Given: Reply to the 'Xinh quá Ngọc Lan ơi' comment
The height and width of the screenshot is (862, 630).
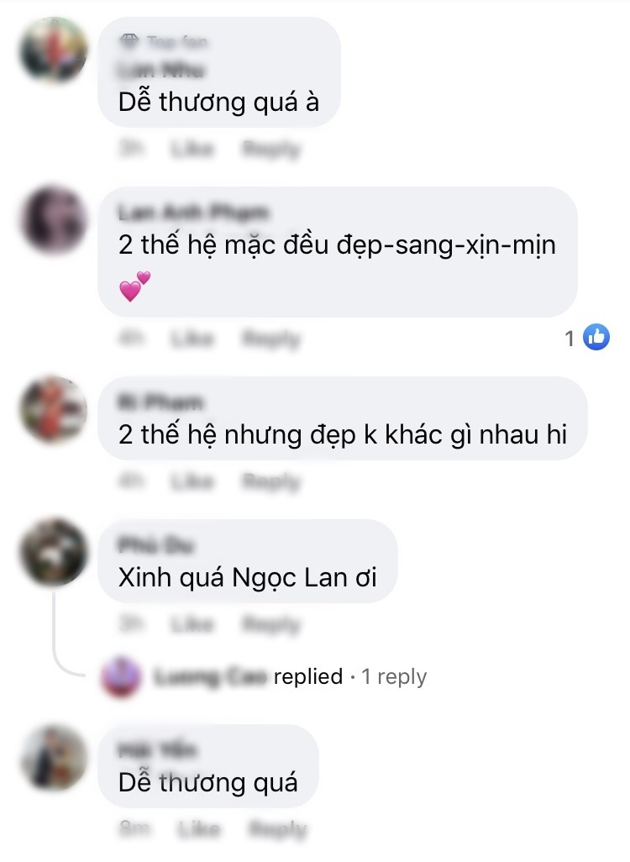Looking at the screenshot, I should pyautogui.click(x=271, y=624).
